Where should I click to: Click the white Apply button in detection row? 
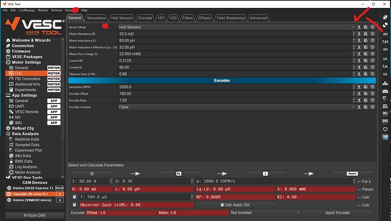pyautogui.click(x=352, y=174)
